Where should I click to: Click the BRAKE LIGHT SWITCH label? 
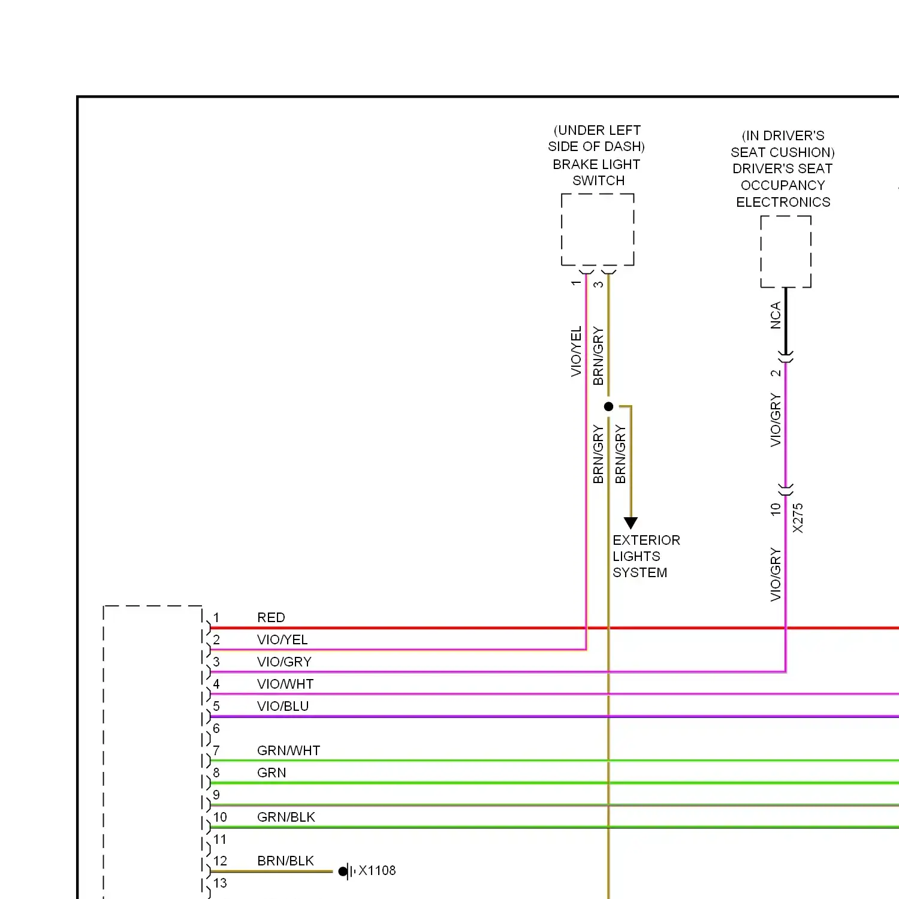tap(597, 173)
